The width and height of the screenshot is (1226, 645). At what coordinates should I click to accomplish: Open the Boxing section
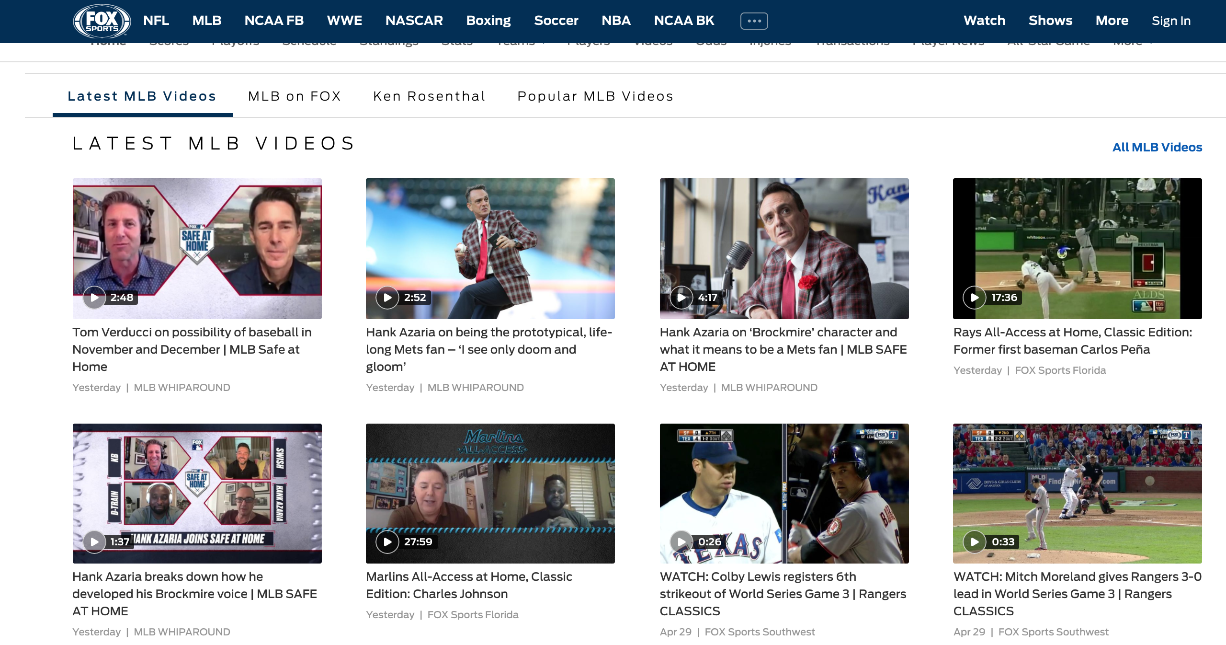[x=488, y=21]
